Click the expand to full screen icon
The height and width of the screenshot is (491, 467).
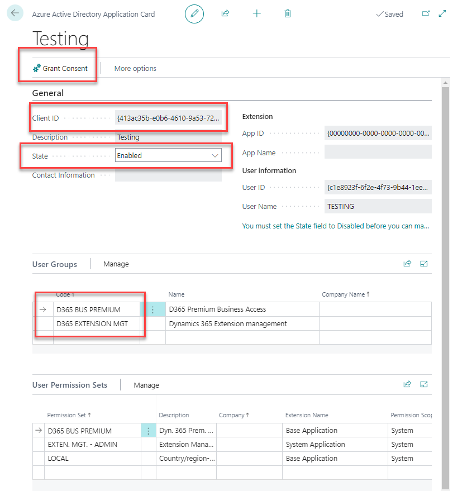(442, 13)
